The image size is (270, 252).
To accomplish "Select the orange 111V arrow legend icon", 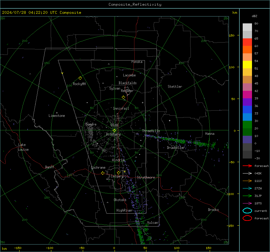I will point(247,181).
